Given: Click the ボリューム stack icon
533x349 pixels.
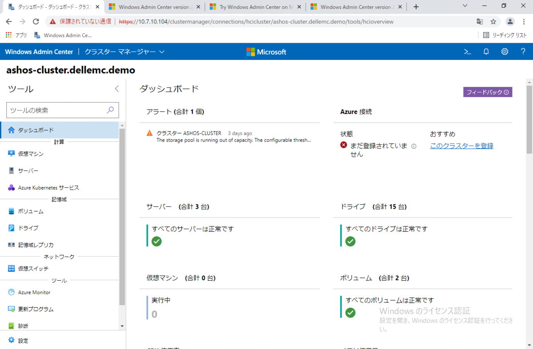Looking at the screenshot, I should [12, 211].
